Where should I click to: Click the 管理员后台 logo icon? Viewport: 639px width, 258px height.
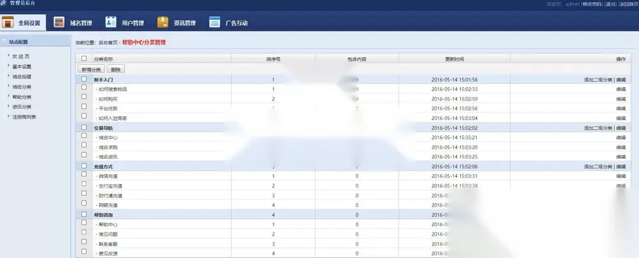(x=3, y=3)
